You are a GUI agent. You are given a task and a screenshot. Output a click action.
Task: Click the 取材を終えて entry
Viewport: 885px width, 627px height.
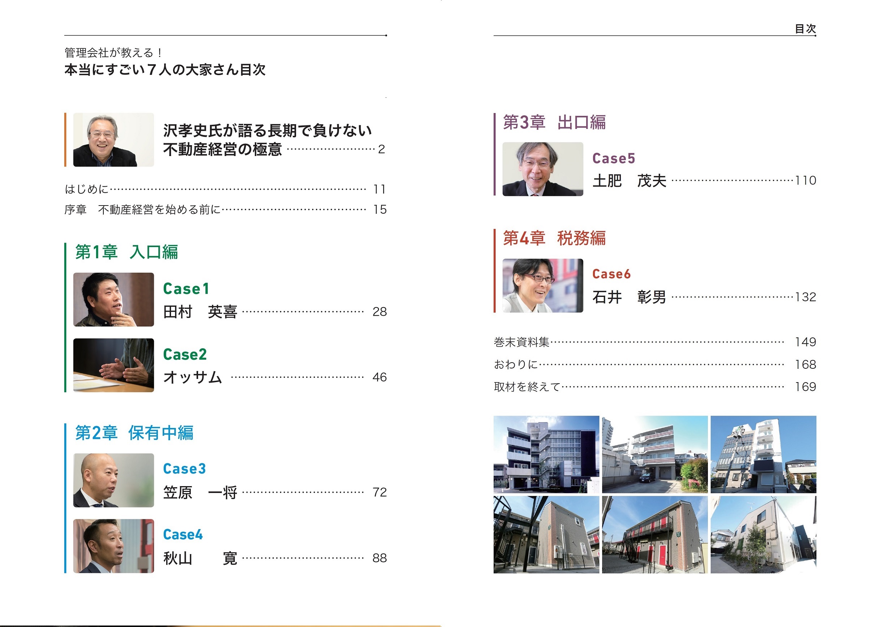(655, 387)
